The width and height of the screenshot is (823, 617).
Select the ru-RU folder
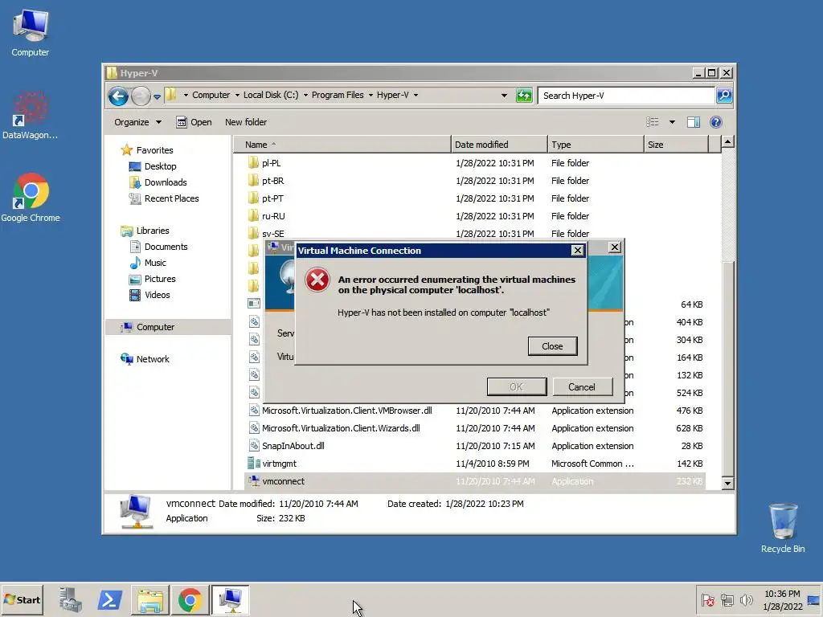click(475, 216)
